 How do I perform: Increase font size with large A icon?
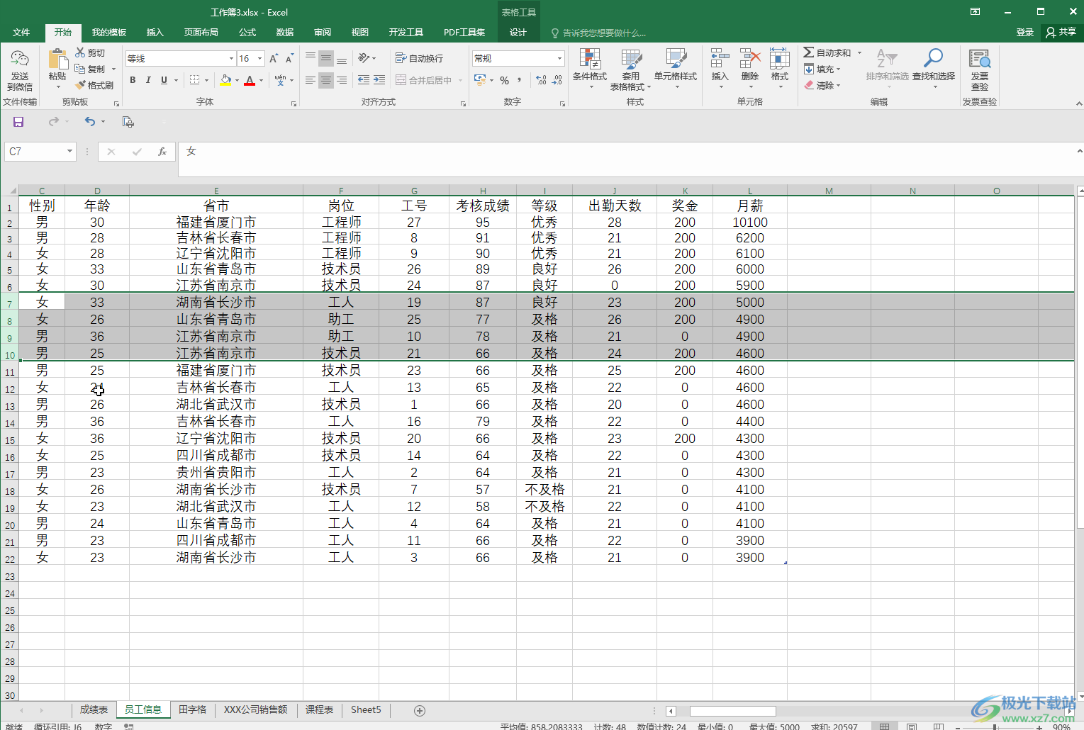coord(274,58)
